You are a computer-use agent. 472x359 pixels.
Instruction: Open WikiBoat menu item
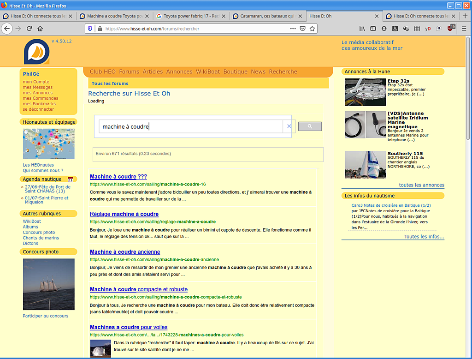[x=208, y=72]
